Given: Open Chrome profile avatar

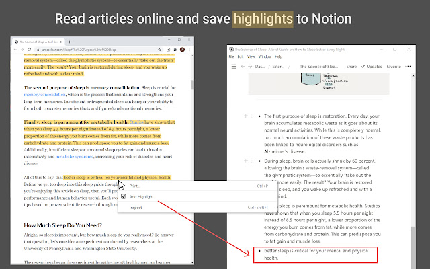Looking at the screenshot, I should click(x=182, y=50).
